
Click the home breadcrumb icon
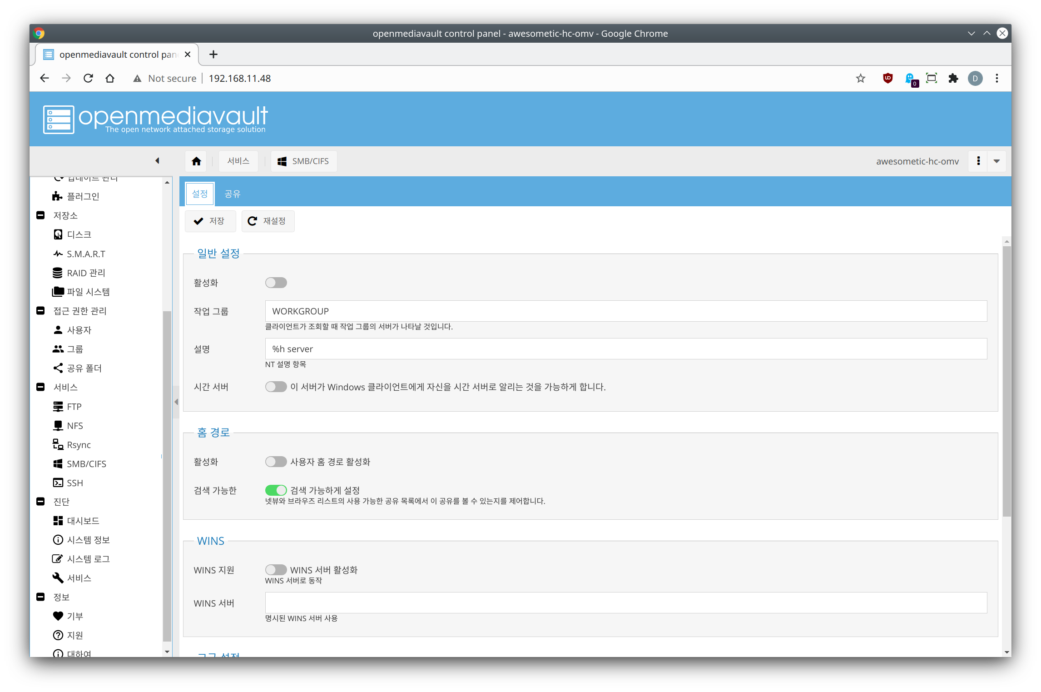[196, 161]
